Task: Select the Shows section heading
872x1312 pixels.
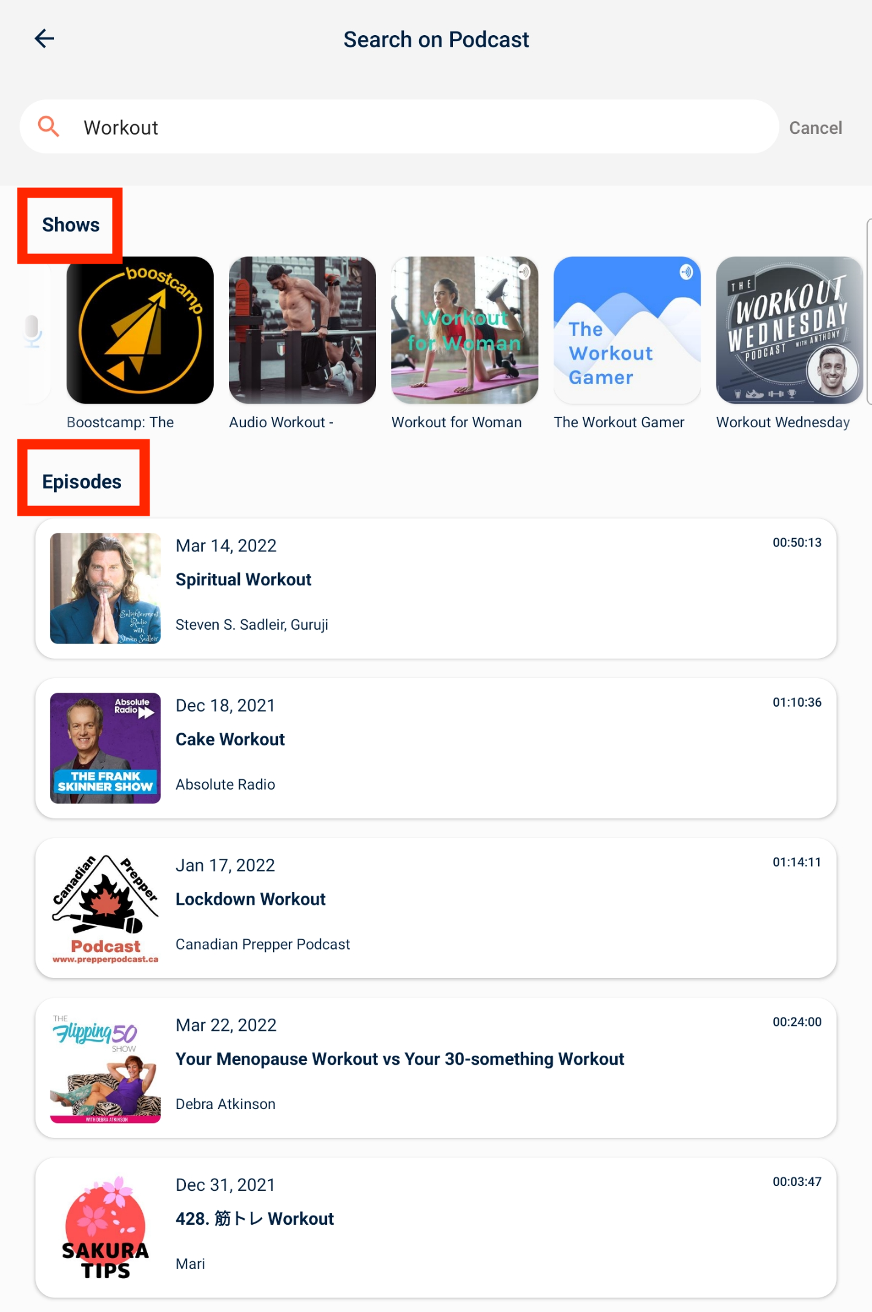Action: 71,225
